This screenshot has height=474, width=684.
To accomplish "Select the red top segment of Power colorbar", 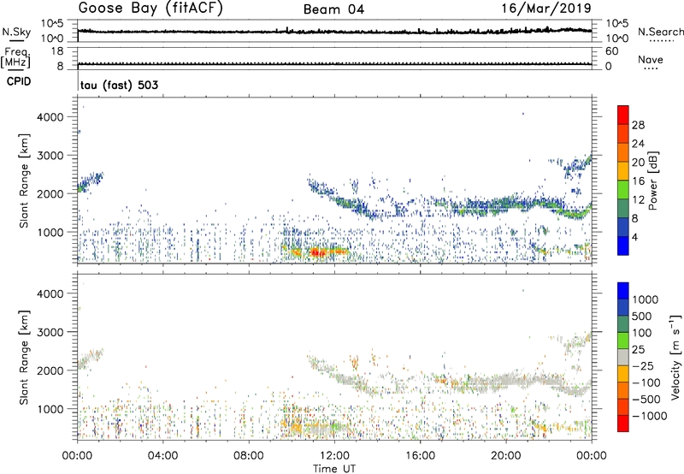I will point(623,115).
